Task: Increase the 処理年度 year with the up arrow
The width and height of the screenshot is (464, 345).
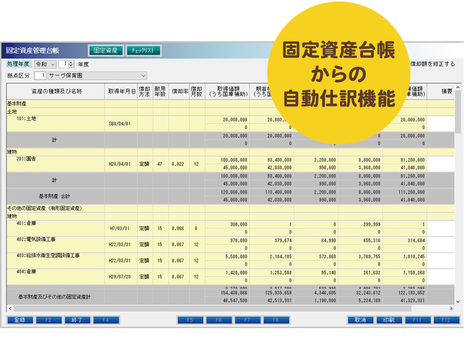Action: [71, 62]
